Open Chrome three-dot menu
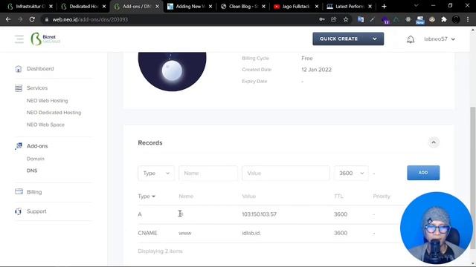 (468, 19)
